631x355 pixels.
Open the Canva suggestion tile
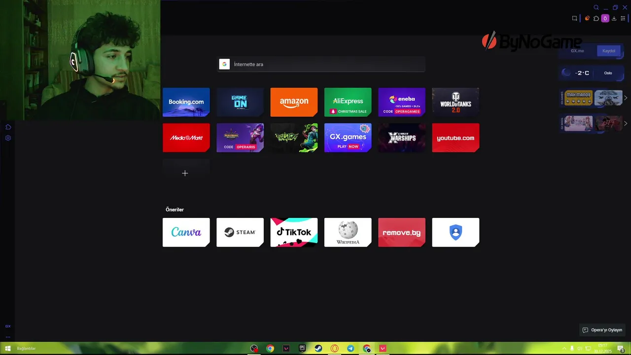[186, 232]
